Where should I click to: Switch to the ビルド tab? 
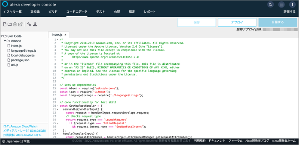tap(53, 12)
